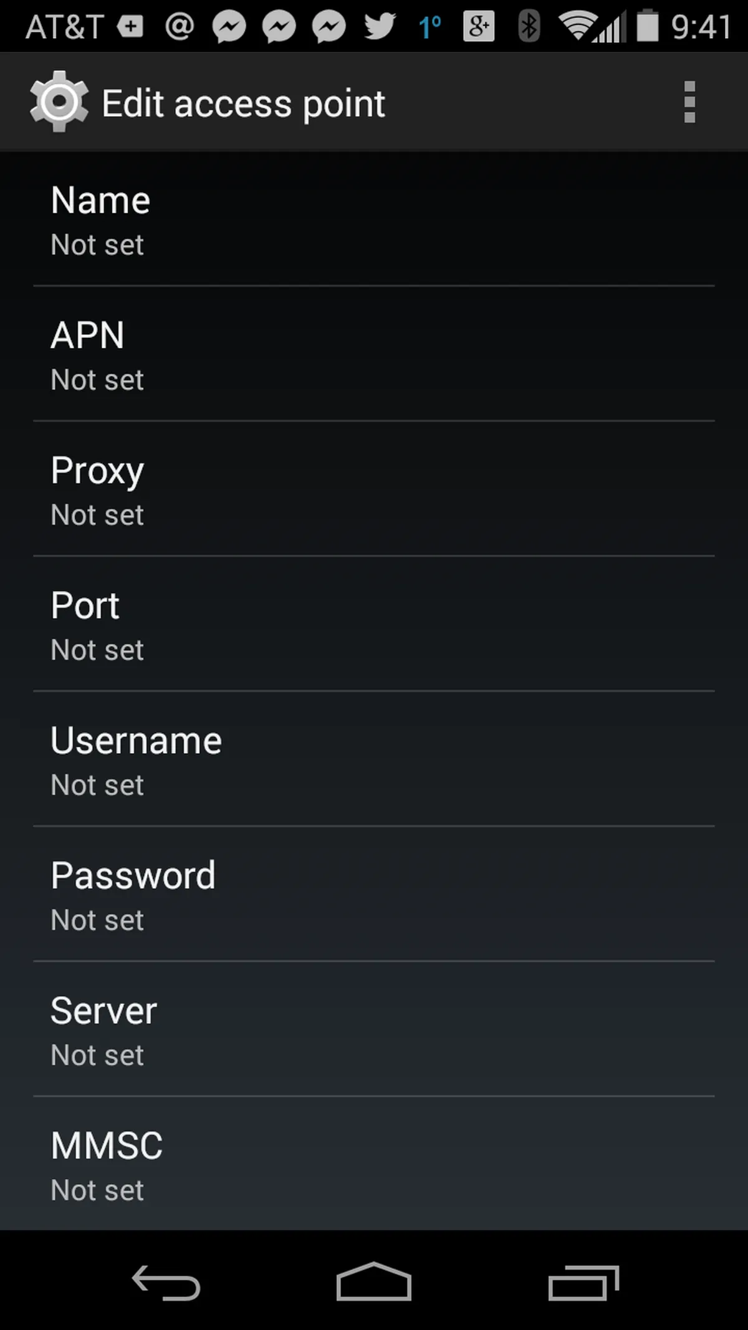Viewport: 748px width, 1330px height.
Task: Open the MMSC setting
Action: click(x=374, y=1165)
